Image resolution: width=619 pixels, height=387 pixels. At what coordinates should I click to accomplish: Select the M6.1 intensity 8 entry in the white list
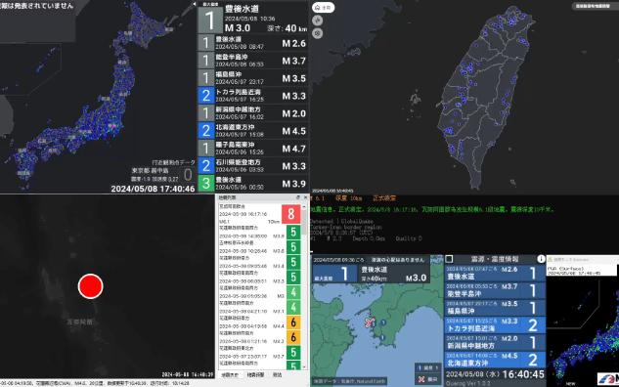pos(260,214)
